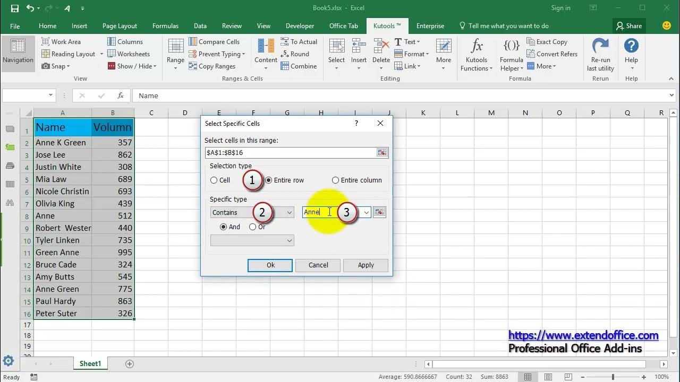
Task: Expand the formula bar
Action: 672,95
